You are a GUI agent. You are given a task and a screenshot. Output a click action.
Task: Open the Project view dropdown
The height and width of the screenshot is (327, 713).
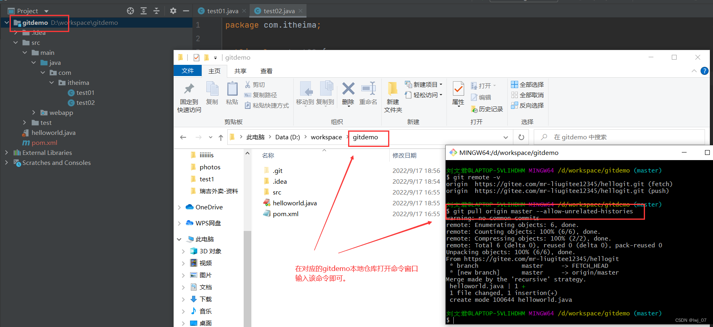click(x=46, y=11)
